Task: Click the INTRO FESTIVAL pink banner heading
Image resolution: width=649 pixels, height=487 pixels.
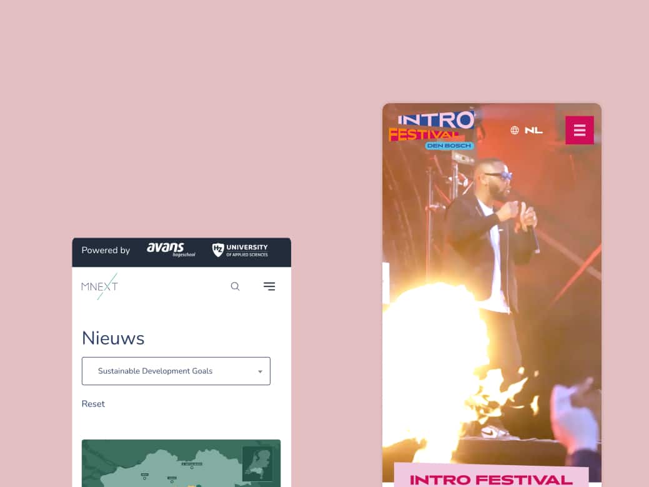Action: pos(492,479)
